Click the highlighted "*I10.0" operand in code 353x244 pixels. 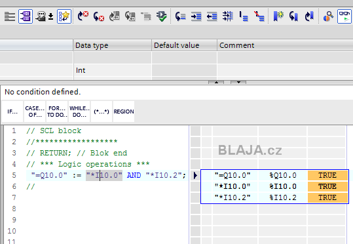coord(104,175)
